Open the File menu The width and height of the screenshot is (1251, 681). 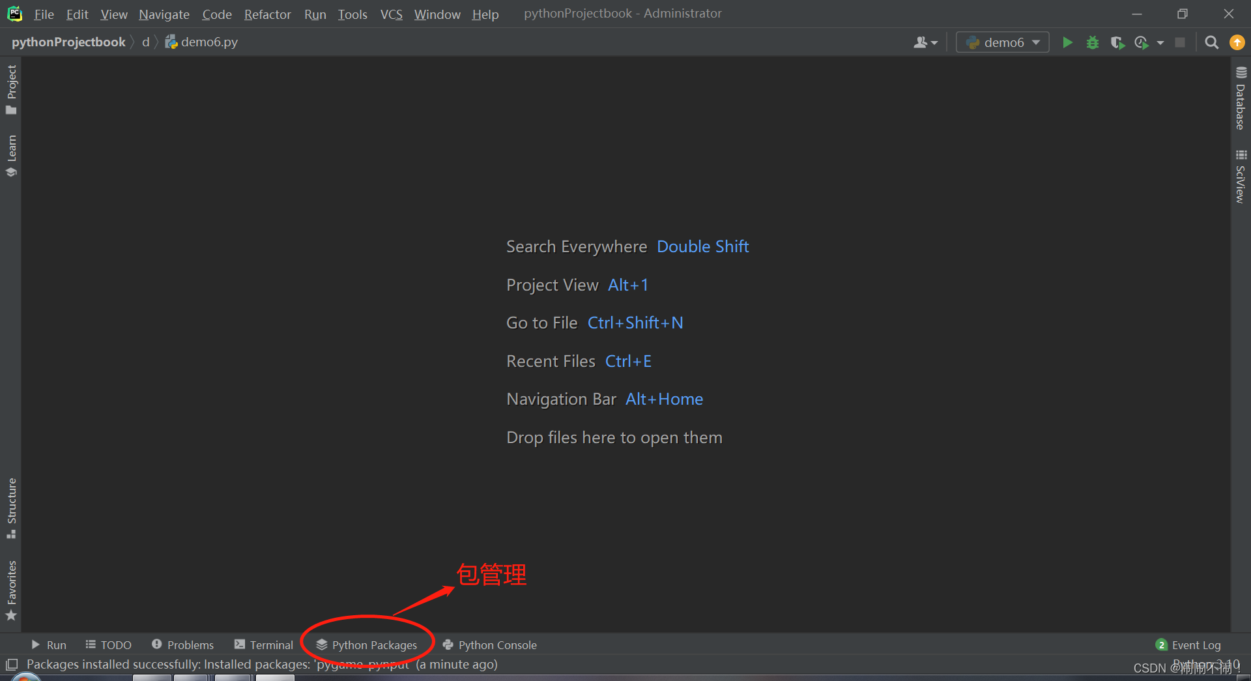pyautogui.click(x=44, y=14)
